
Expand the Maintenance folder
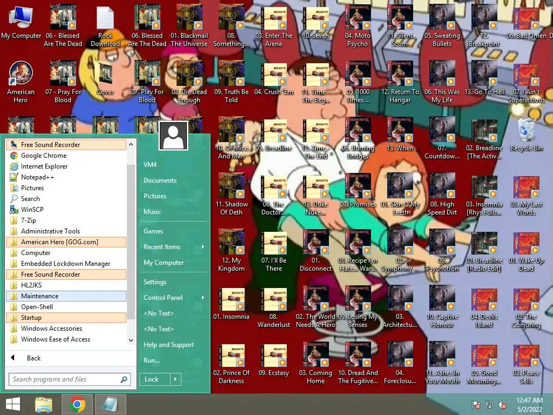pyautogui.click(x=66, y=296)
